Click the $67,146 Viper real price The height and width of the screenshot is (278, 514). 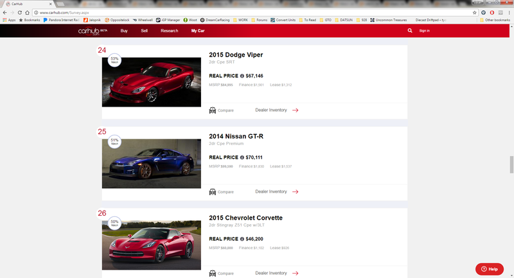[x=254, y=76]
